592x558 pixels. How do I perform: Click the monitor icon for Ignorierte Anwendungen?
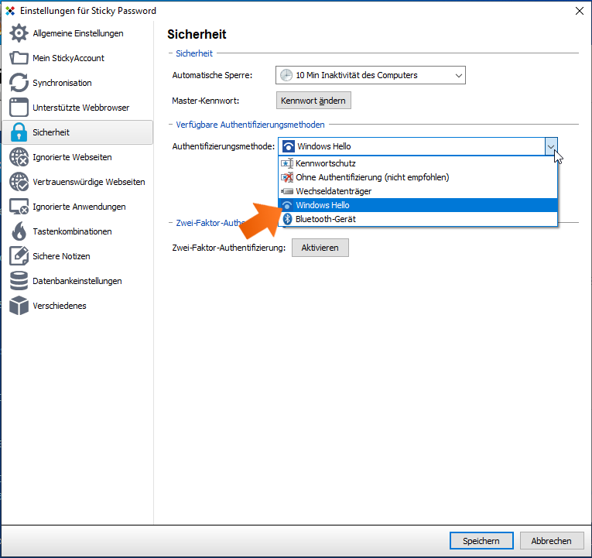click(19, 207)
